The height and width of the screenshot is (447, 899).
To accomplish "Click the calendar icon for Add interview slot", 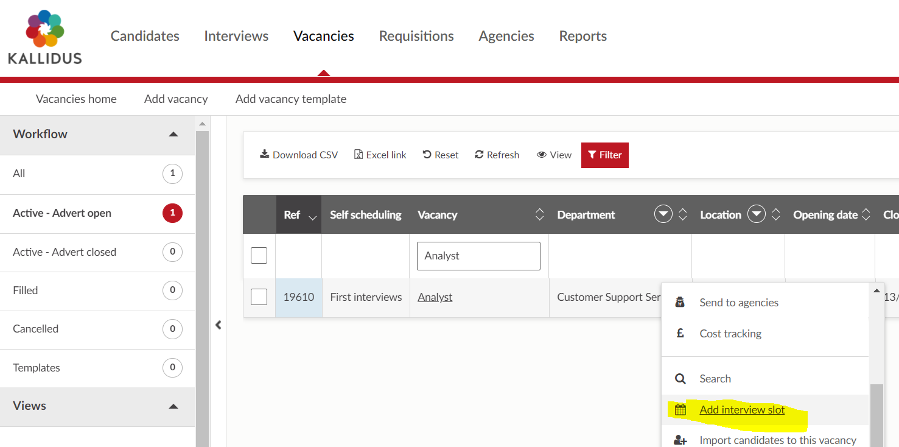I will pos(680,410).
